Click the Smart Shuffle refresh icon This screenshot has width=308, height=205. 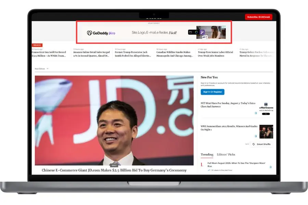click(x=254, y=144)
